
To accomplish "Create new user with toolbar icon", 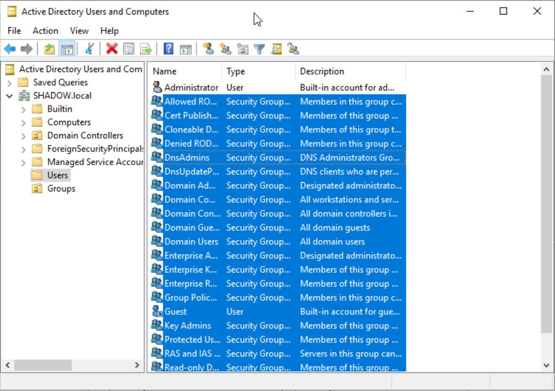I will click(x=208, y=49).
